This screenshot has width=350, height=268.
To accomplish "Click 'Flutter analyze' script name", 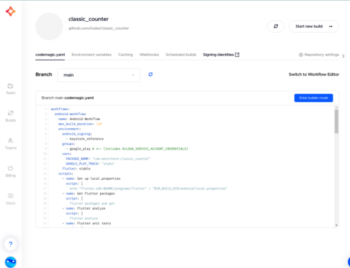I will [91, 208].
